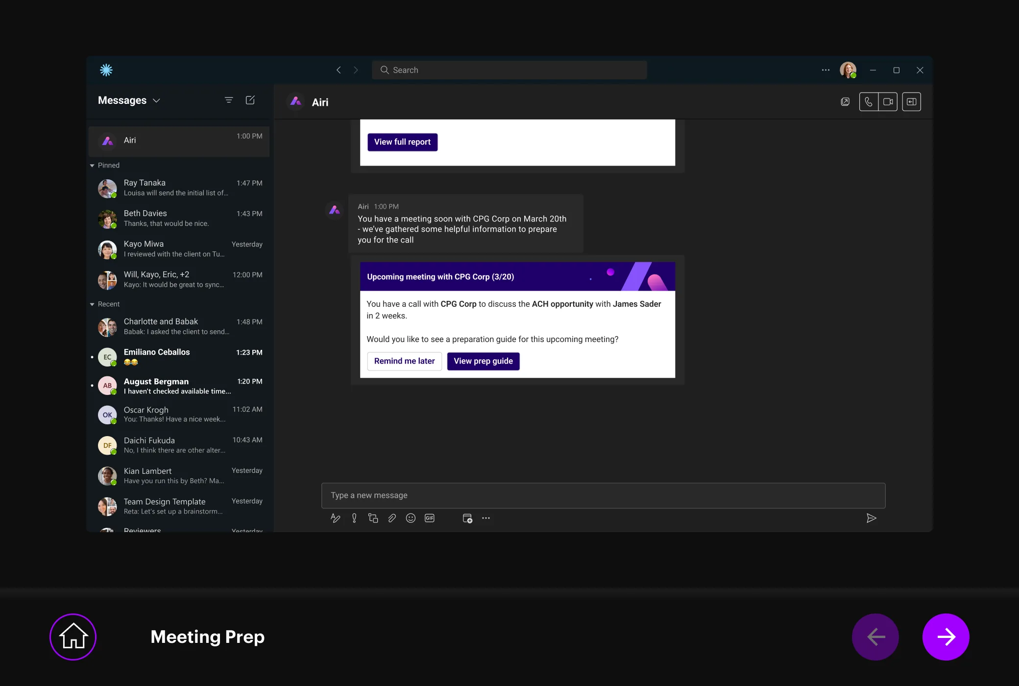Click the attach file paperclip icon

[x=392, y=518]
